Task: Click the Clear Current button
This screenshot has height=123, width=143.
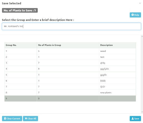Action: [x=12, y=119]
